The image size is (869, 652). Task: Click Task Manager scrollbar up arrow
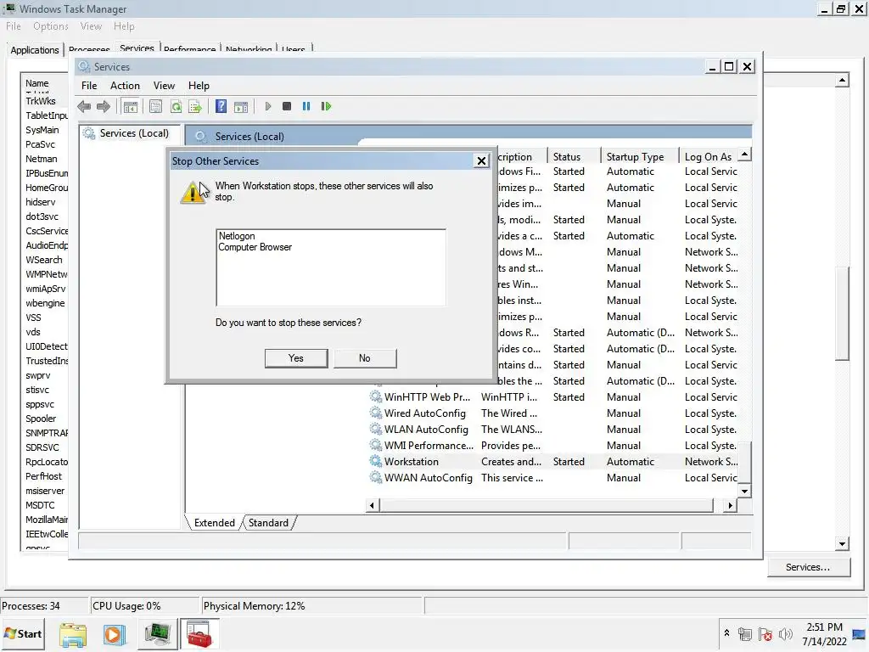coord(843,81)
